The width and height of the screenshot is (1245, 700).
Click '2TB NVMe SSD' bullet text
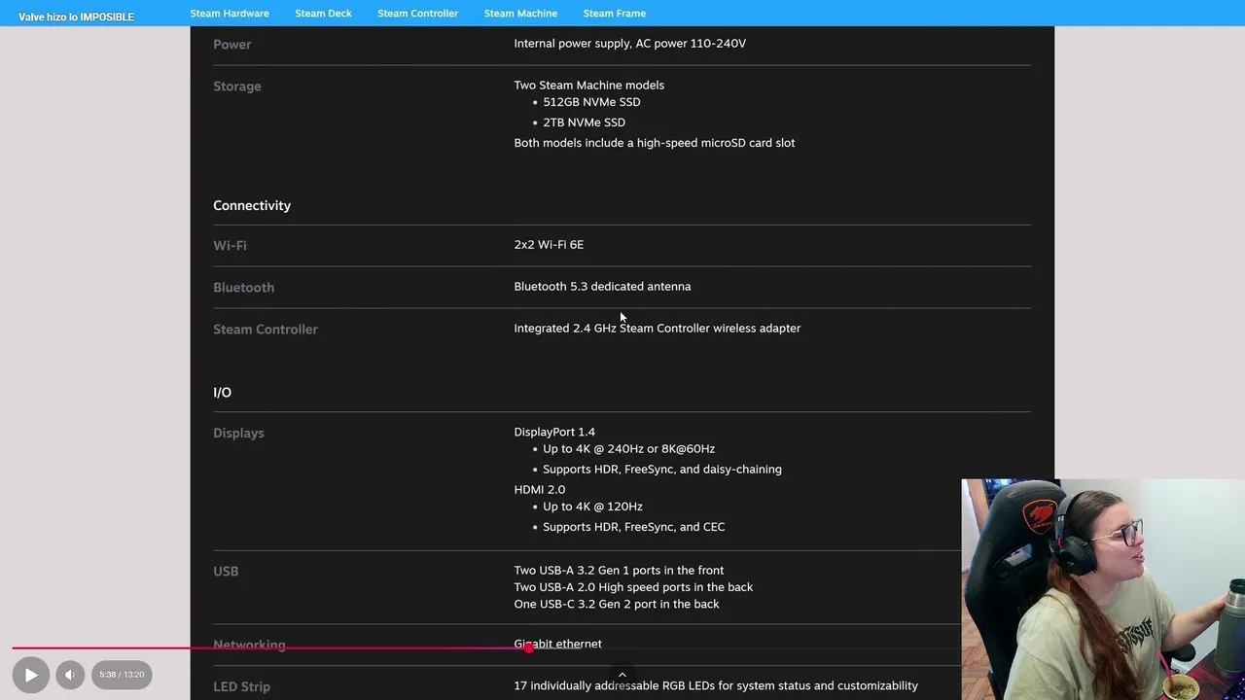coord(584,122)
